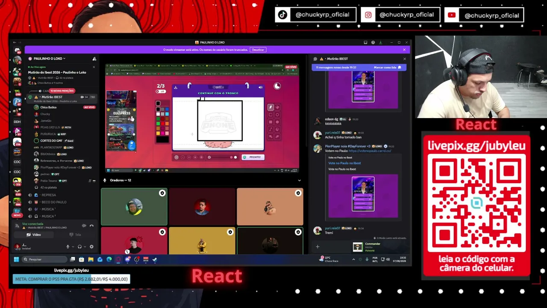Click the voice connection signal icon

point(17,225)
